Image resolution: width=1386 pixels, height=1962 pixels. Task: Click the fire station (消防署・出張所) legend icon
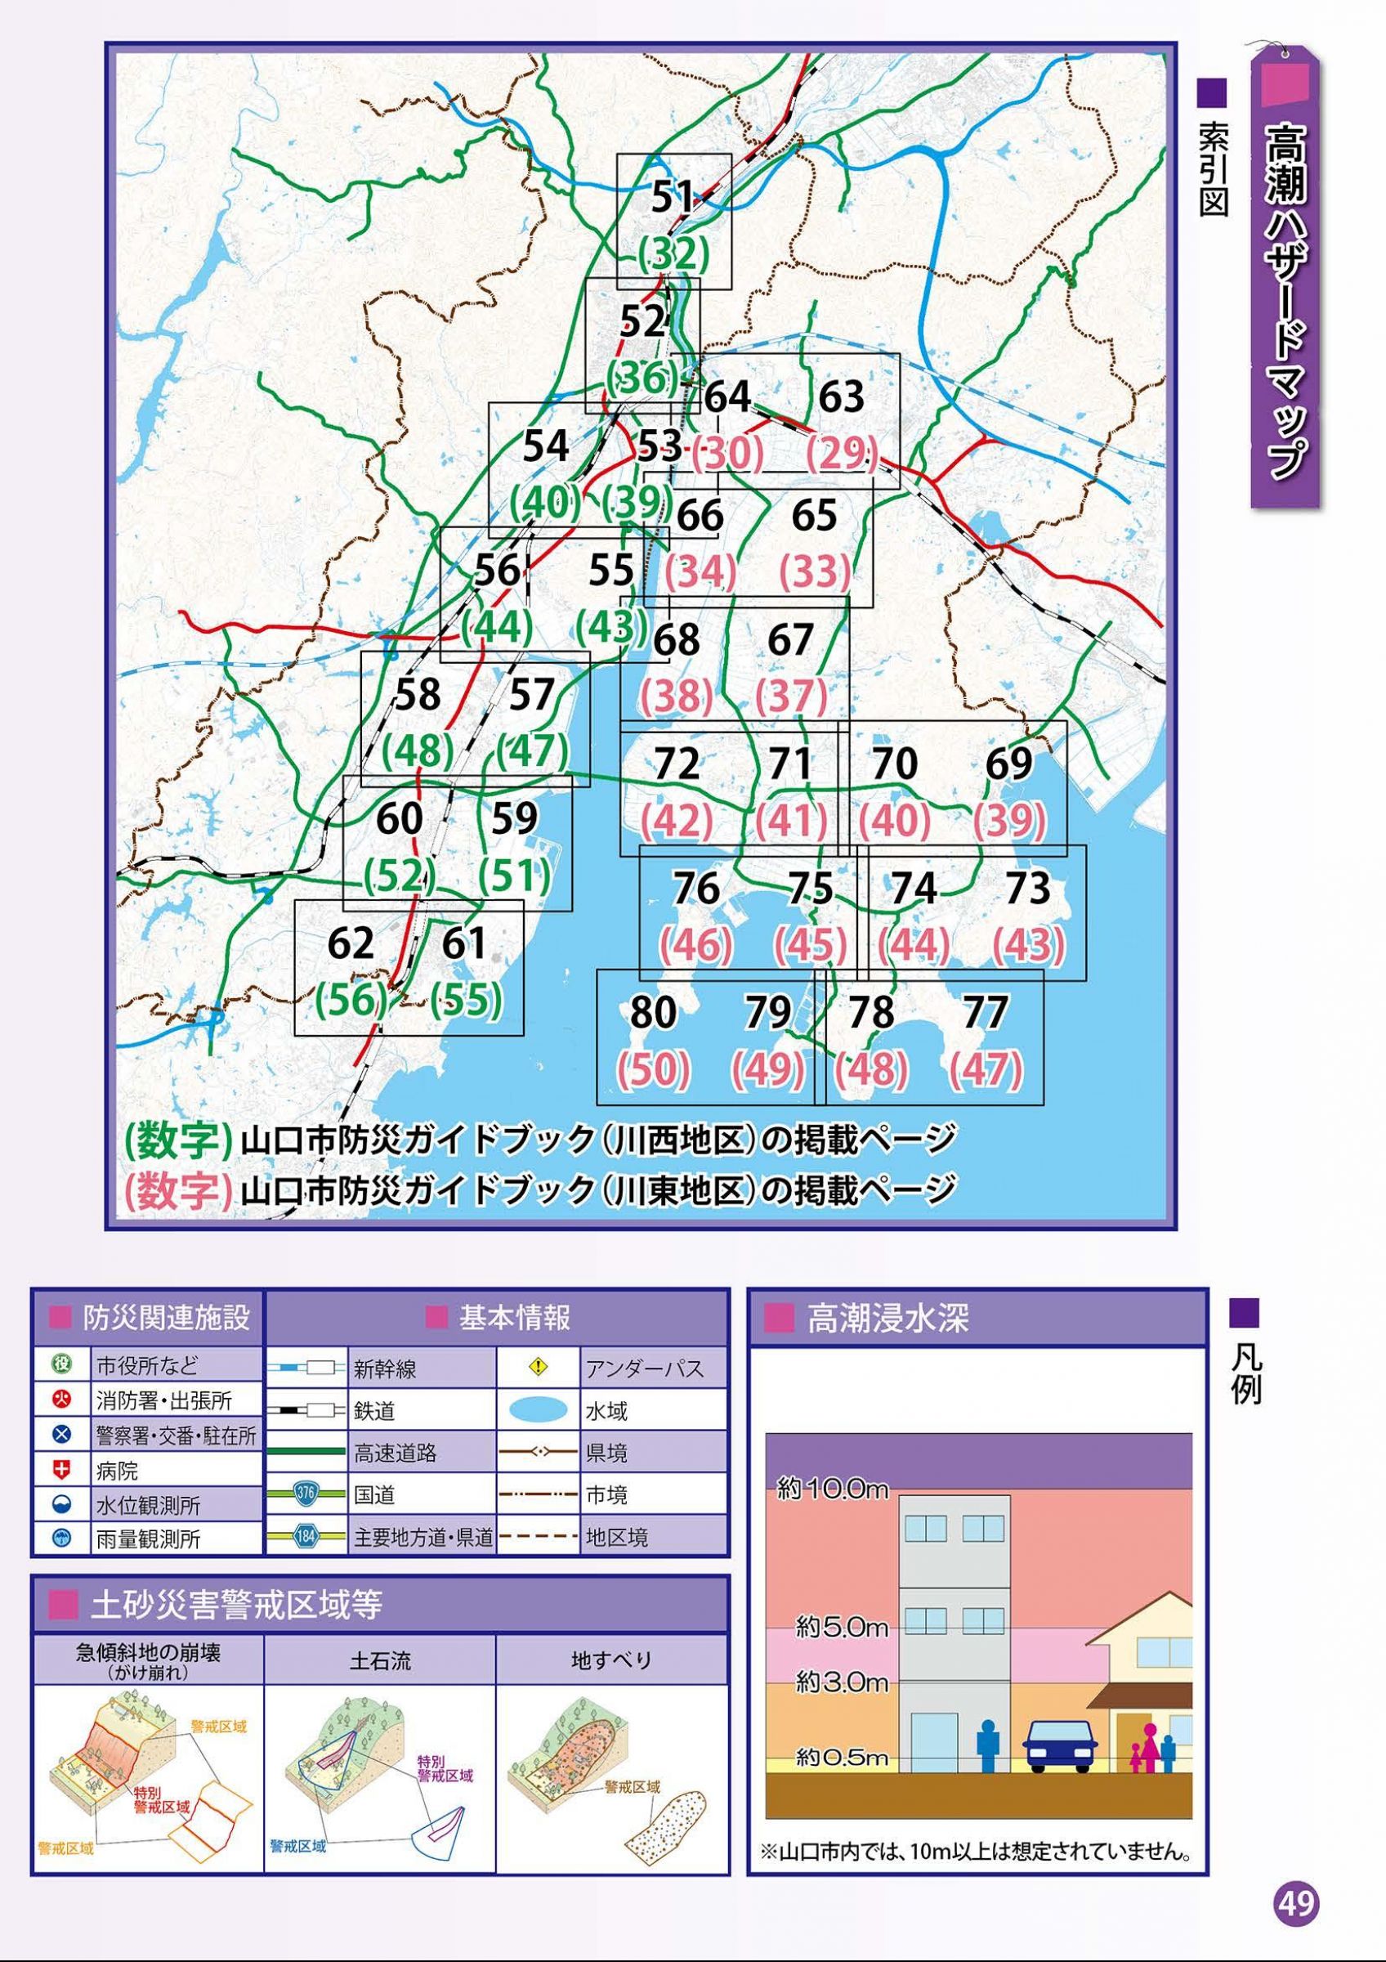[x=62, y=1399]
